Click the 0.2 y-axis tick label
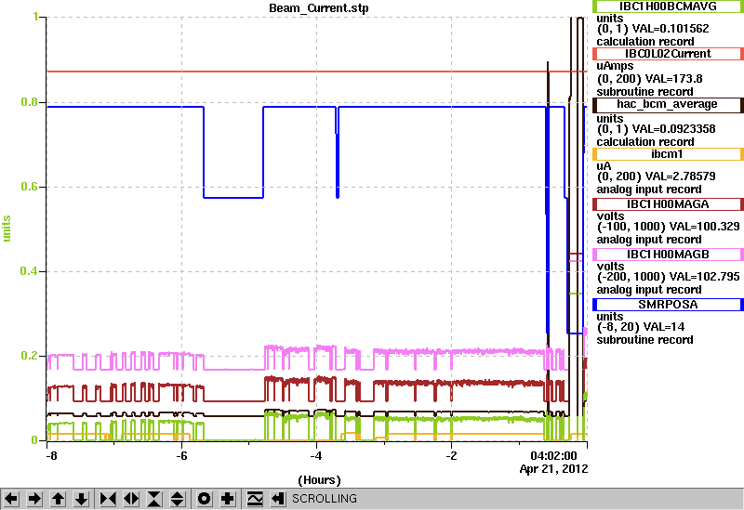 (29, 356)
